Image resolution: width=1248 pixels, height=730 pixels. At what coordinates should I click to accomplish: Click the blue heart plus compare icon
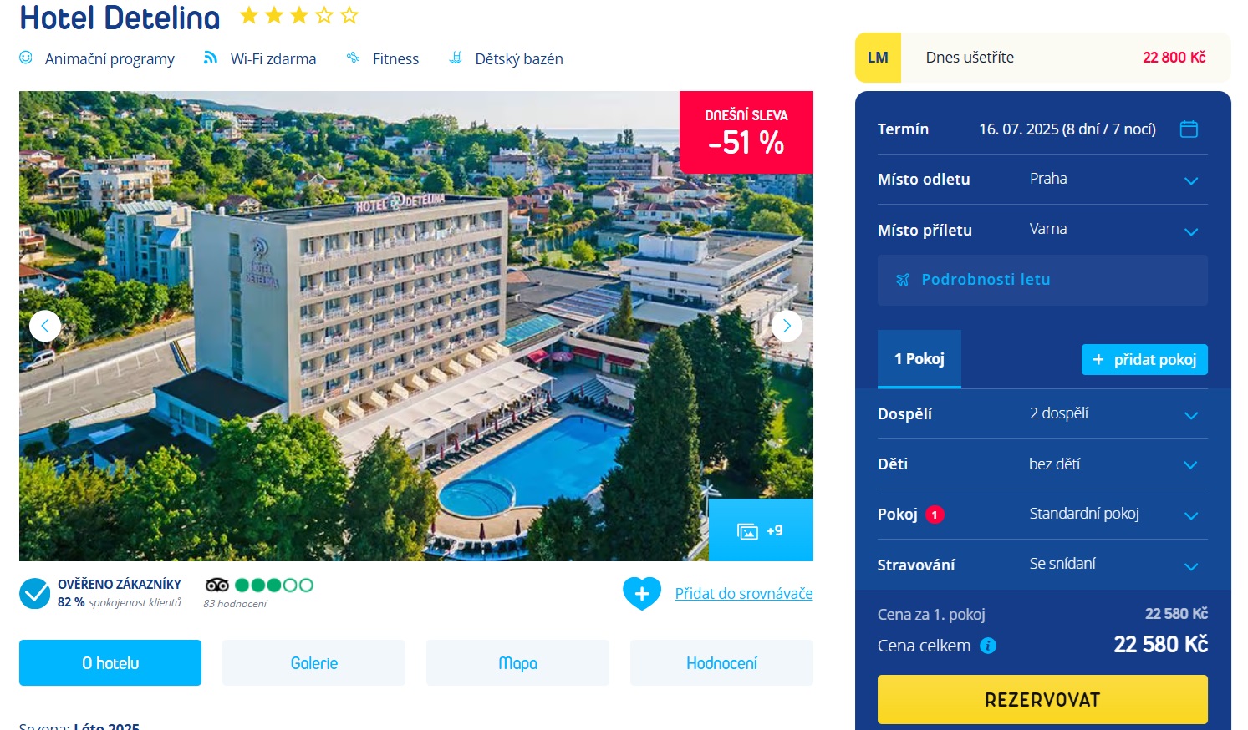pyautogui.click(x=642, y=594)
